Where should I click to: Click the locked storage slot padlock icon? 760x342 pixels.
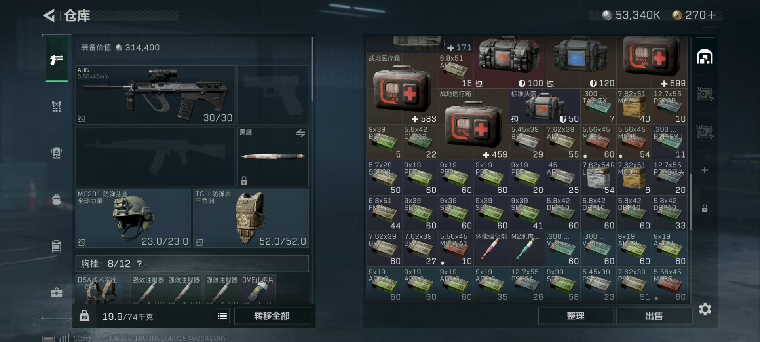(x=705, y=208)
